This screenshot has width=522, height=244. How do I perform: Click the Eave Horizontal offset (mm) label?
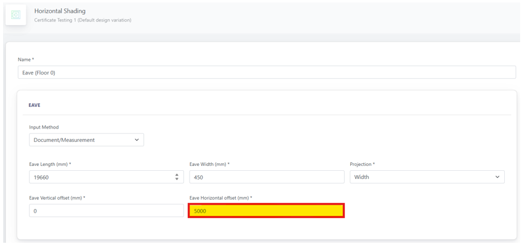pyautogui.click(x=221, y=198)
